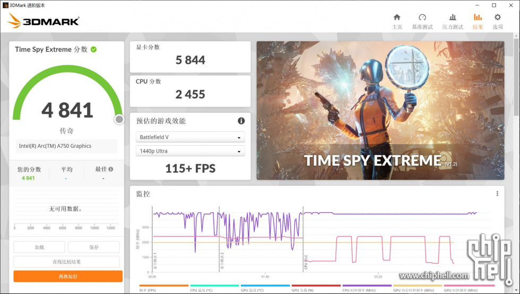Click the teal CPU 温度 legend swatch
This screenshot has width=520, height=294.
tap(214, 286)
